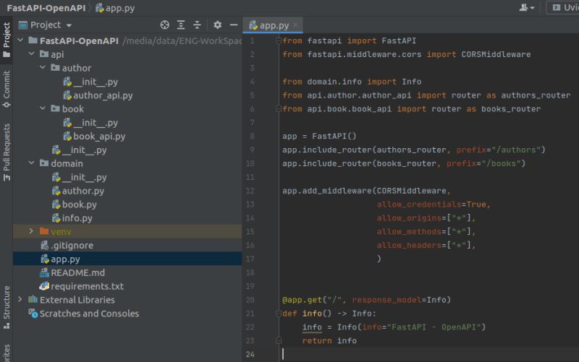Click "FastAPI - OpenAPI" string on line 22
This screenshot has width=579, height=362.
pyautogui.click(x=434, y=327)
